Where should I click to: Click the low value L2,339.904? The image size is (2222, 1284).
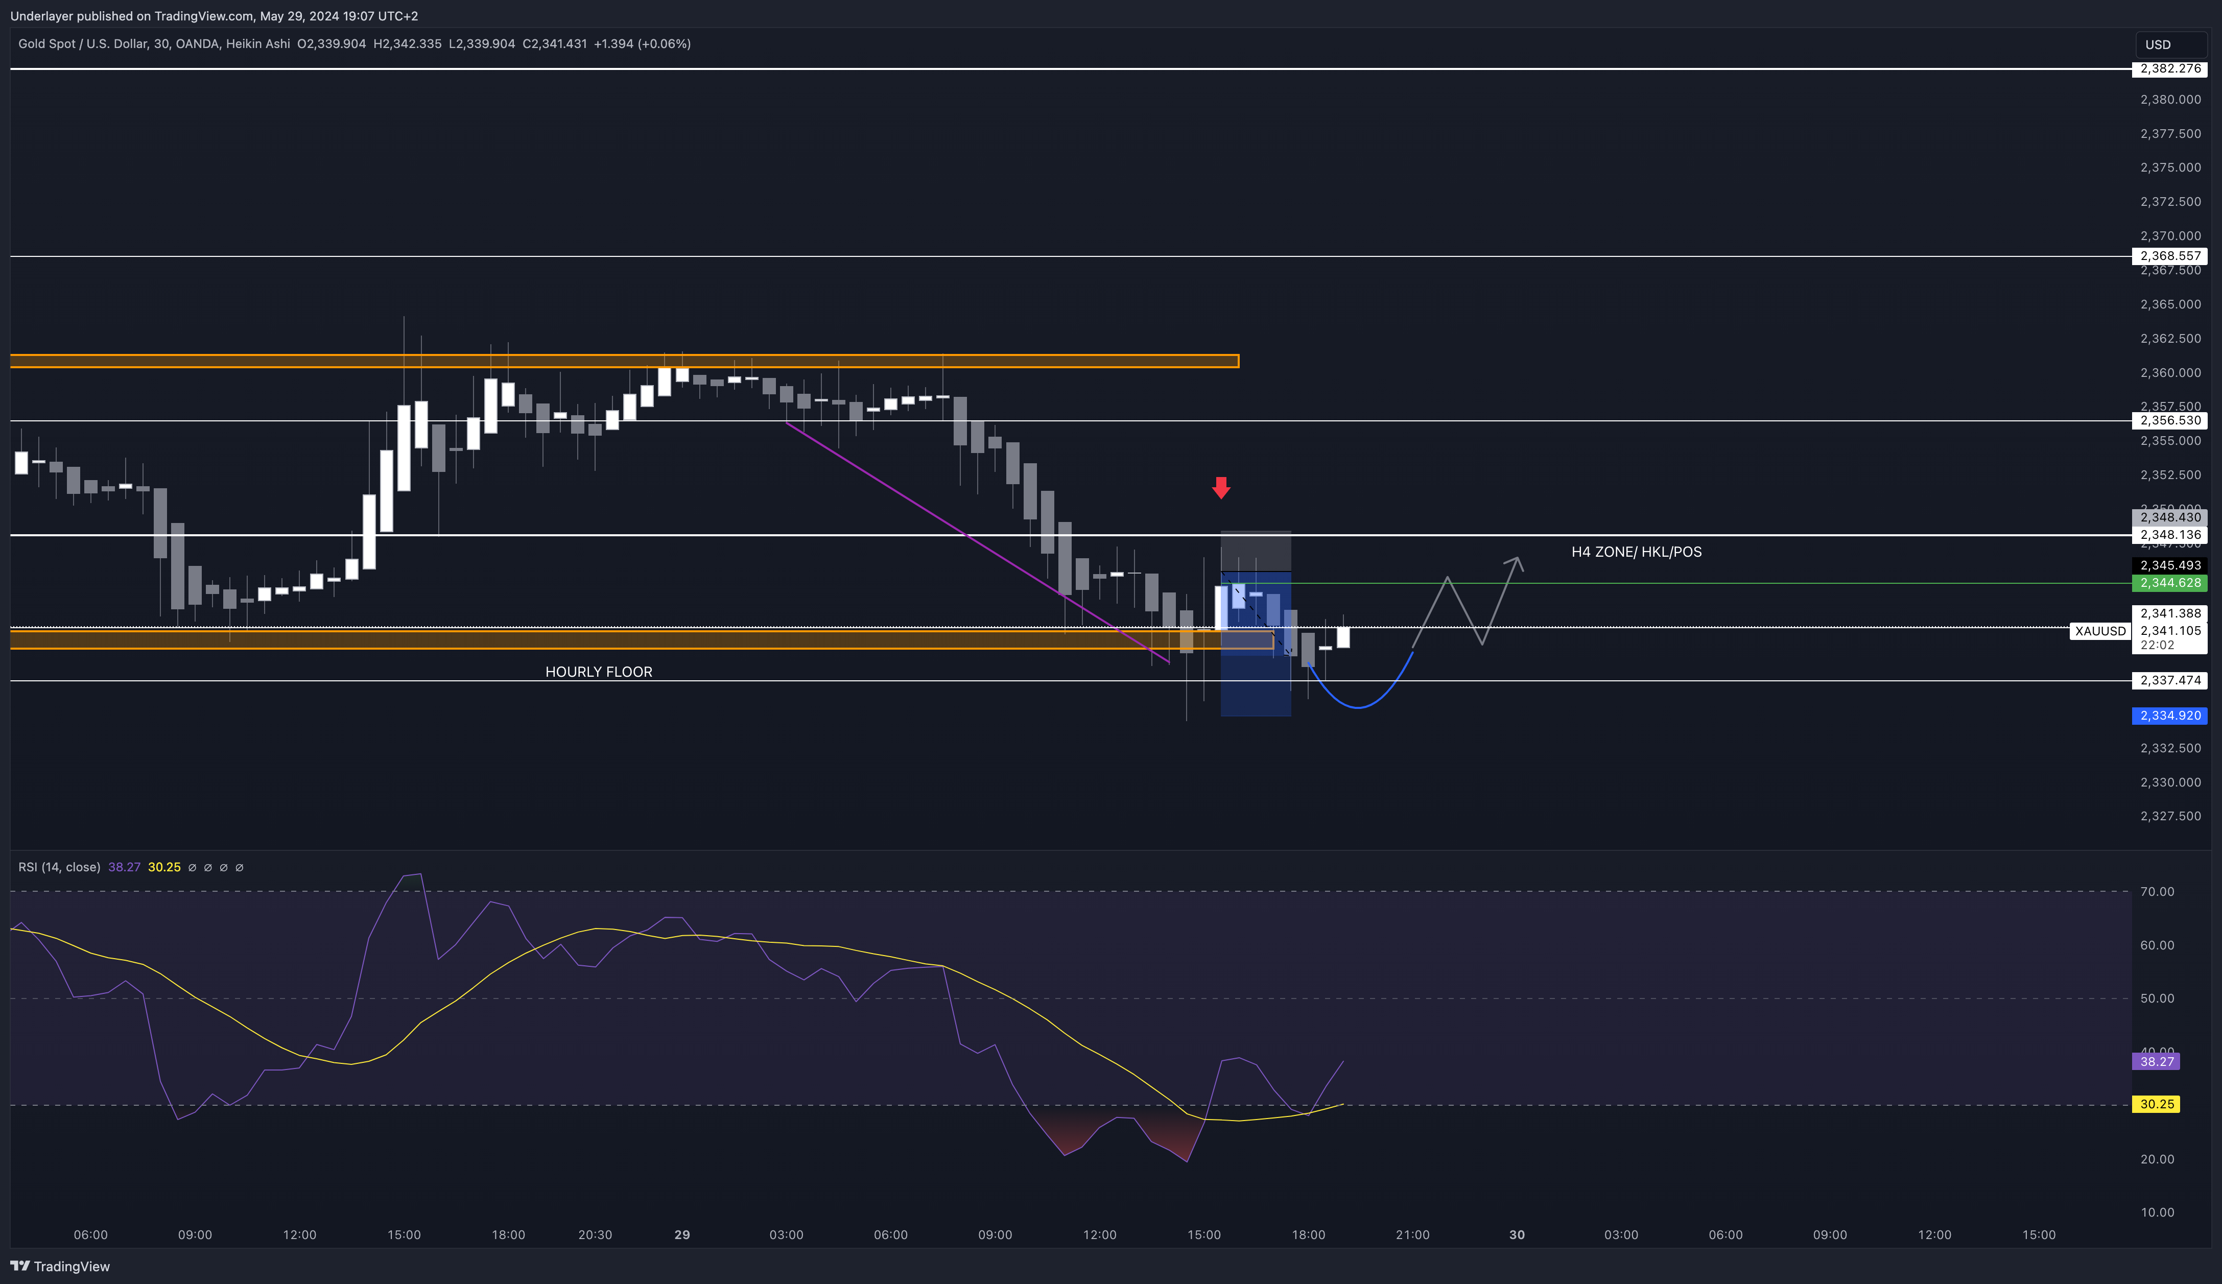[x=481, y=43]
